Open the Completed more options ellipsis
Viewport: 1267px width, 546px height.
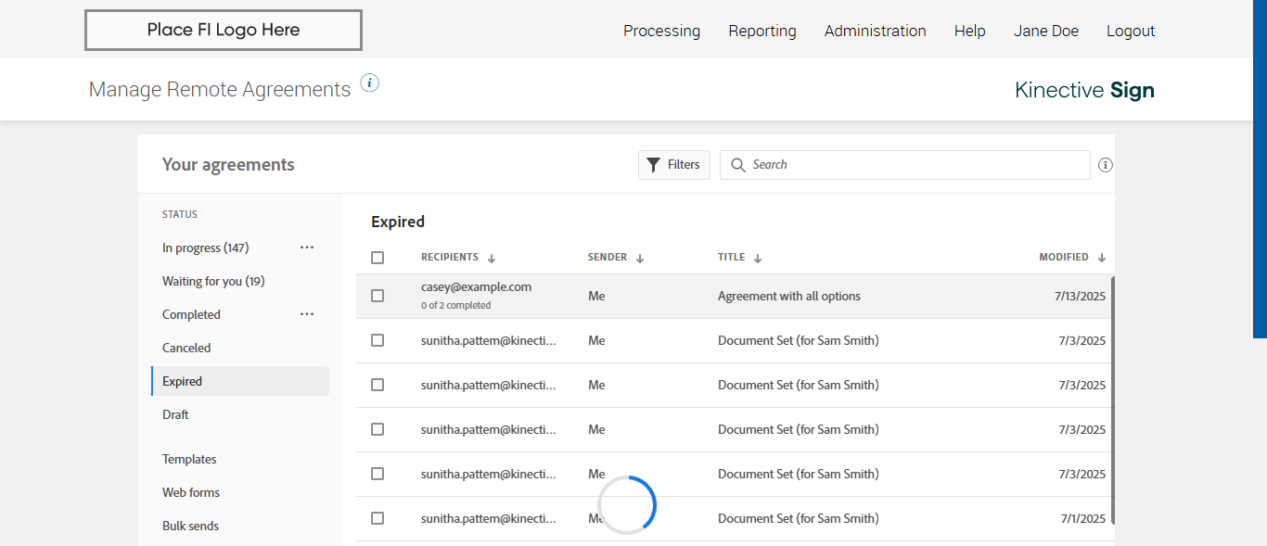(307, 314)
